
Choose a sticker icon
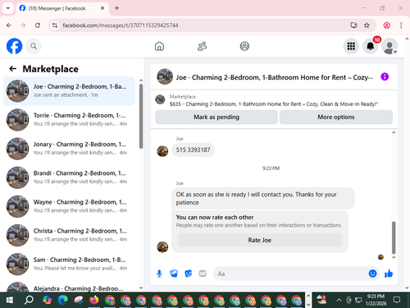(188, 274)
